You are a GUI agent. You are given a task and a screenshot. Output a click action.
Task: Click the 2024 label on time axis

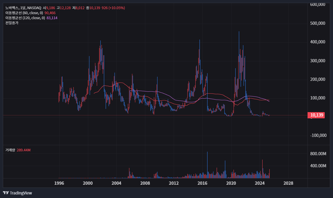260,183
